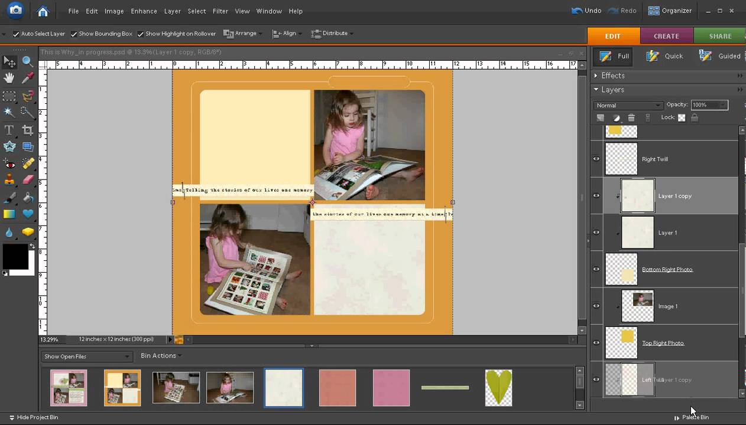Screen dimensions: 746x425
Task: Select the Cookie Cutter star tool
Action: pos(9,147)
